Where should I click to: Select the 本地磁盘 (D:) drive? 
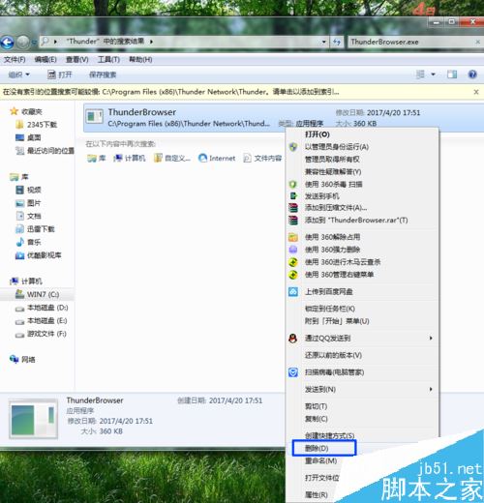(42, 308)
